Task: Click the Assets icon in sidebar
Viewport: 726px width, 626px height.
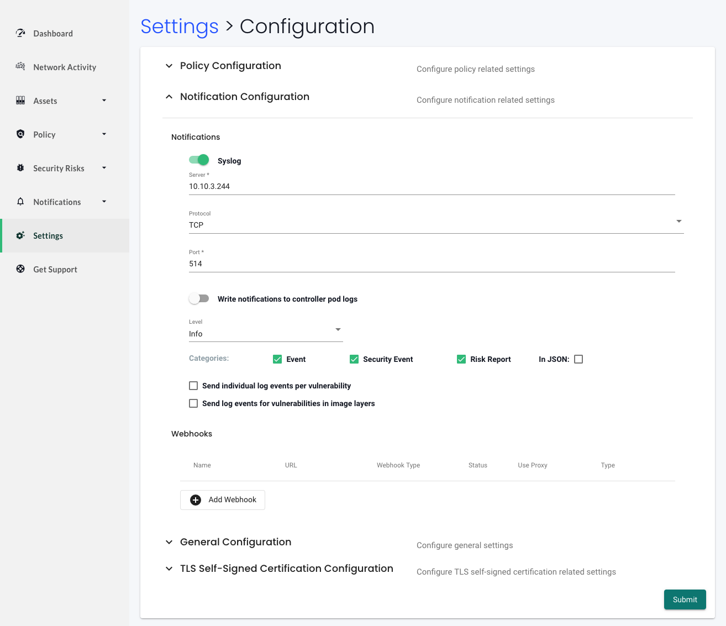Action: [x=20, y=101]
